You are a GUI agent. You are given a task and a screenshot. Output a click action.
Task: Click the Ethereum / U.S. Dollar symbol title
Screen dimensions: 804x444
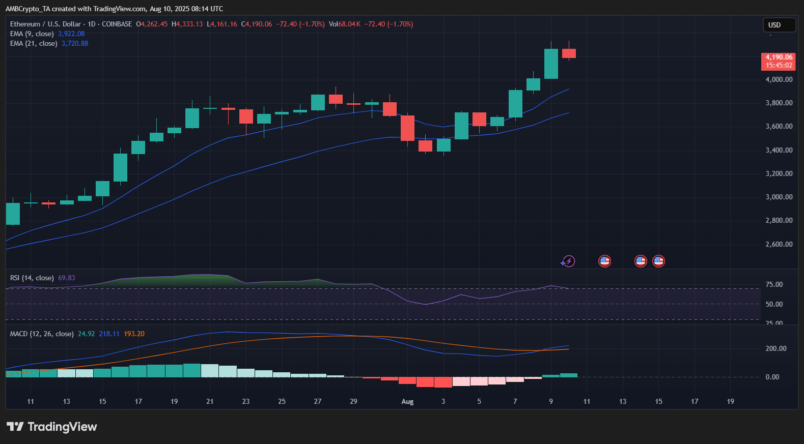point(45,24)
